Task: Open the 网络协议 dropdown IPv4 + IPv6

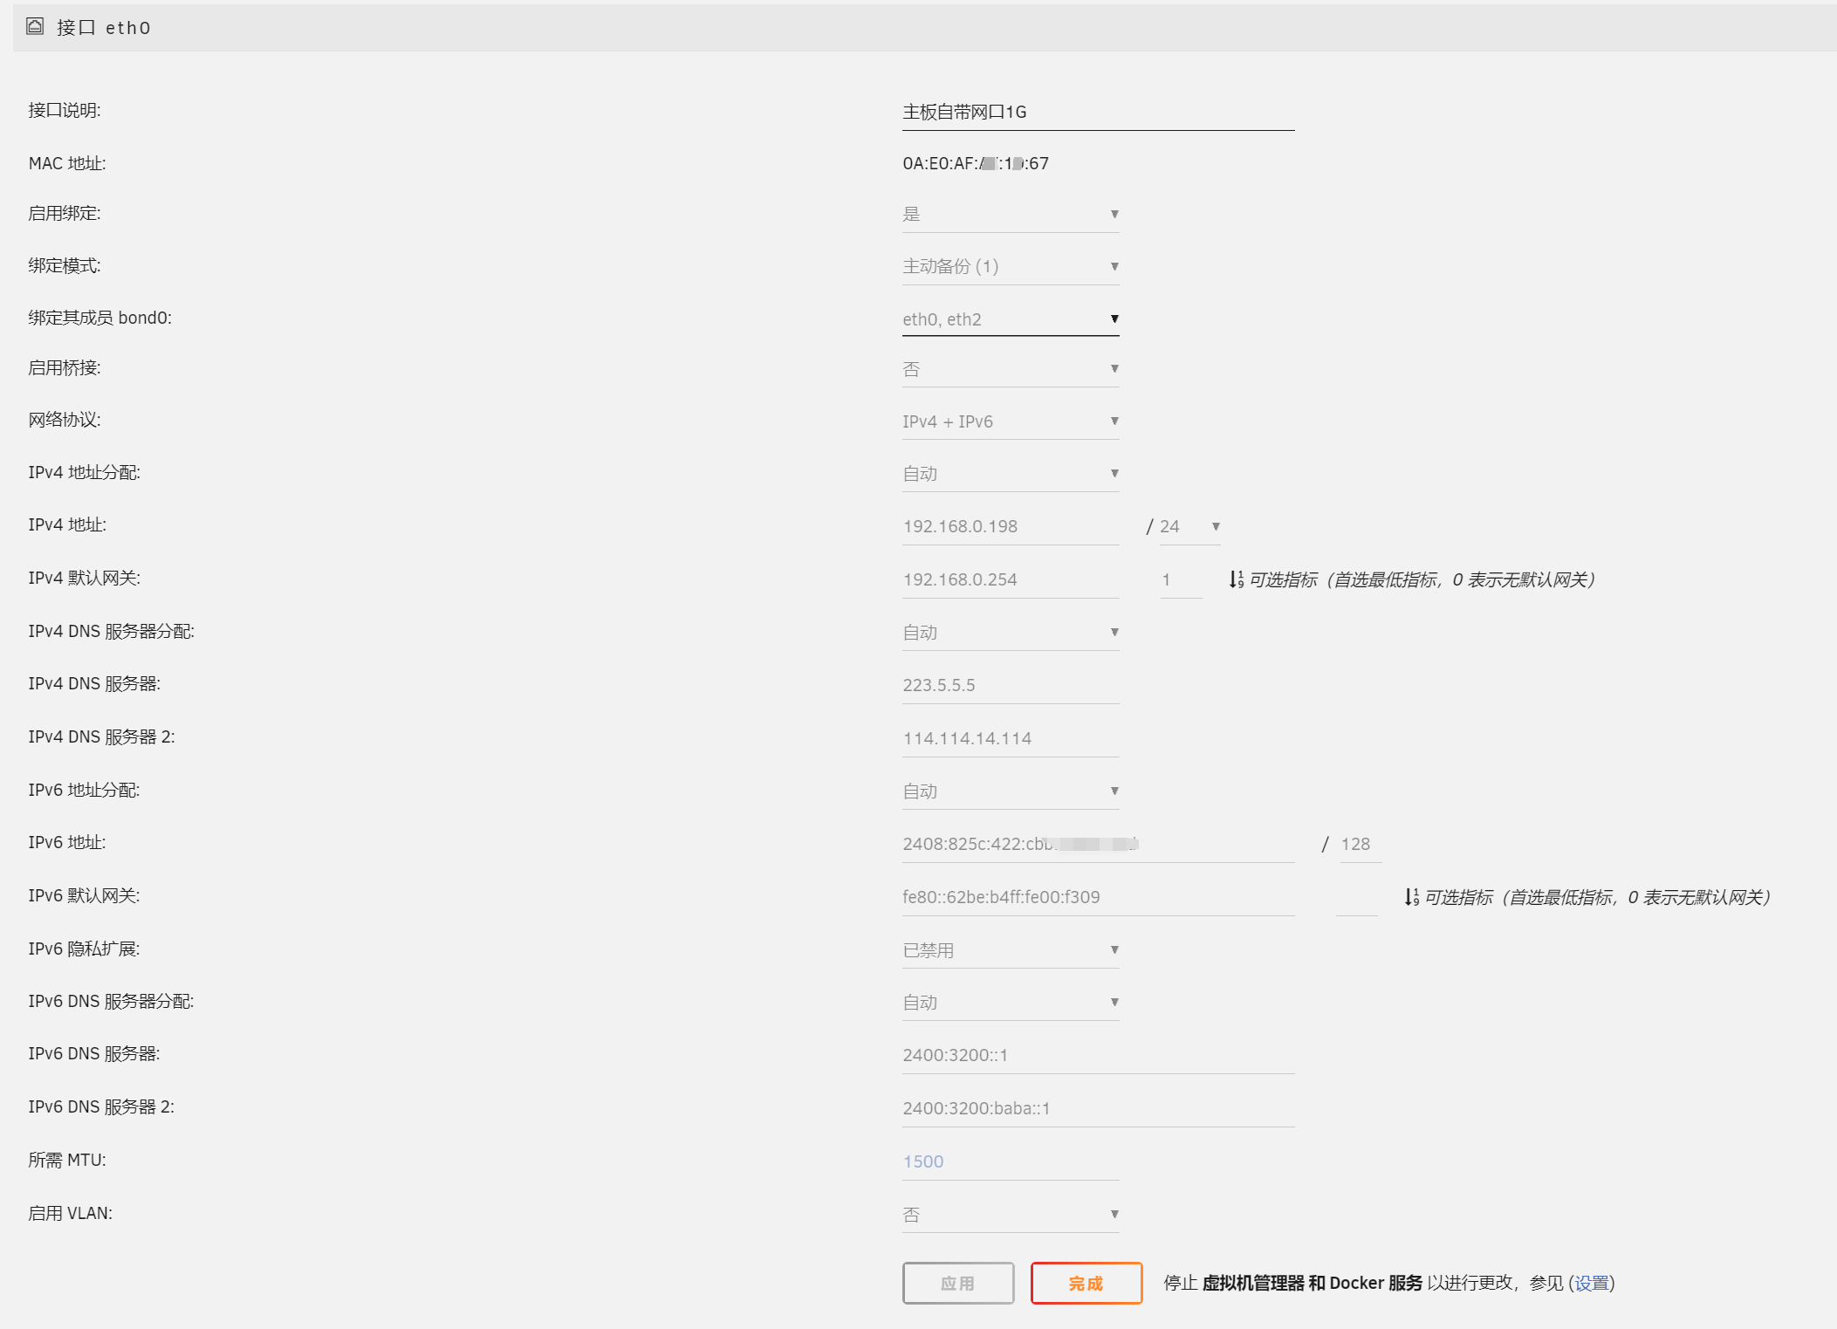Action: [x=1011, y=421]
